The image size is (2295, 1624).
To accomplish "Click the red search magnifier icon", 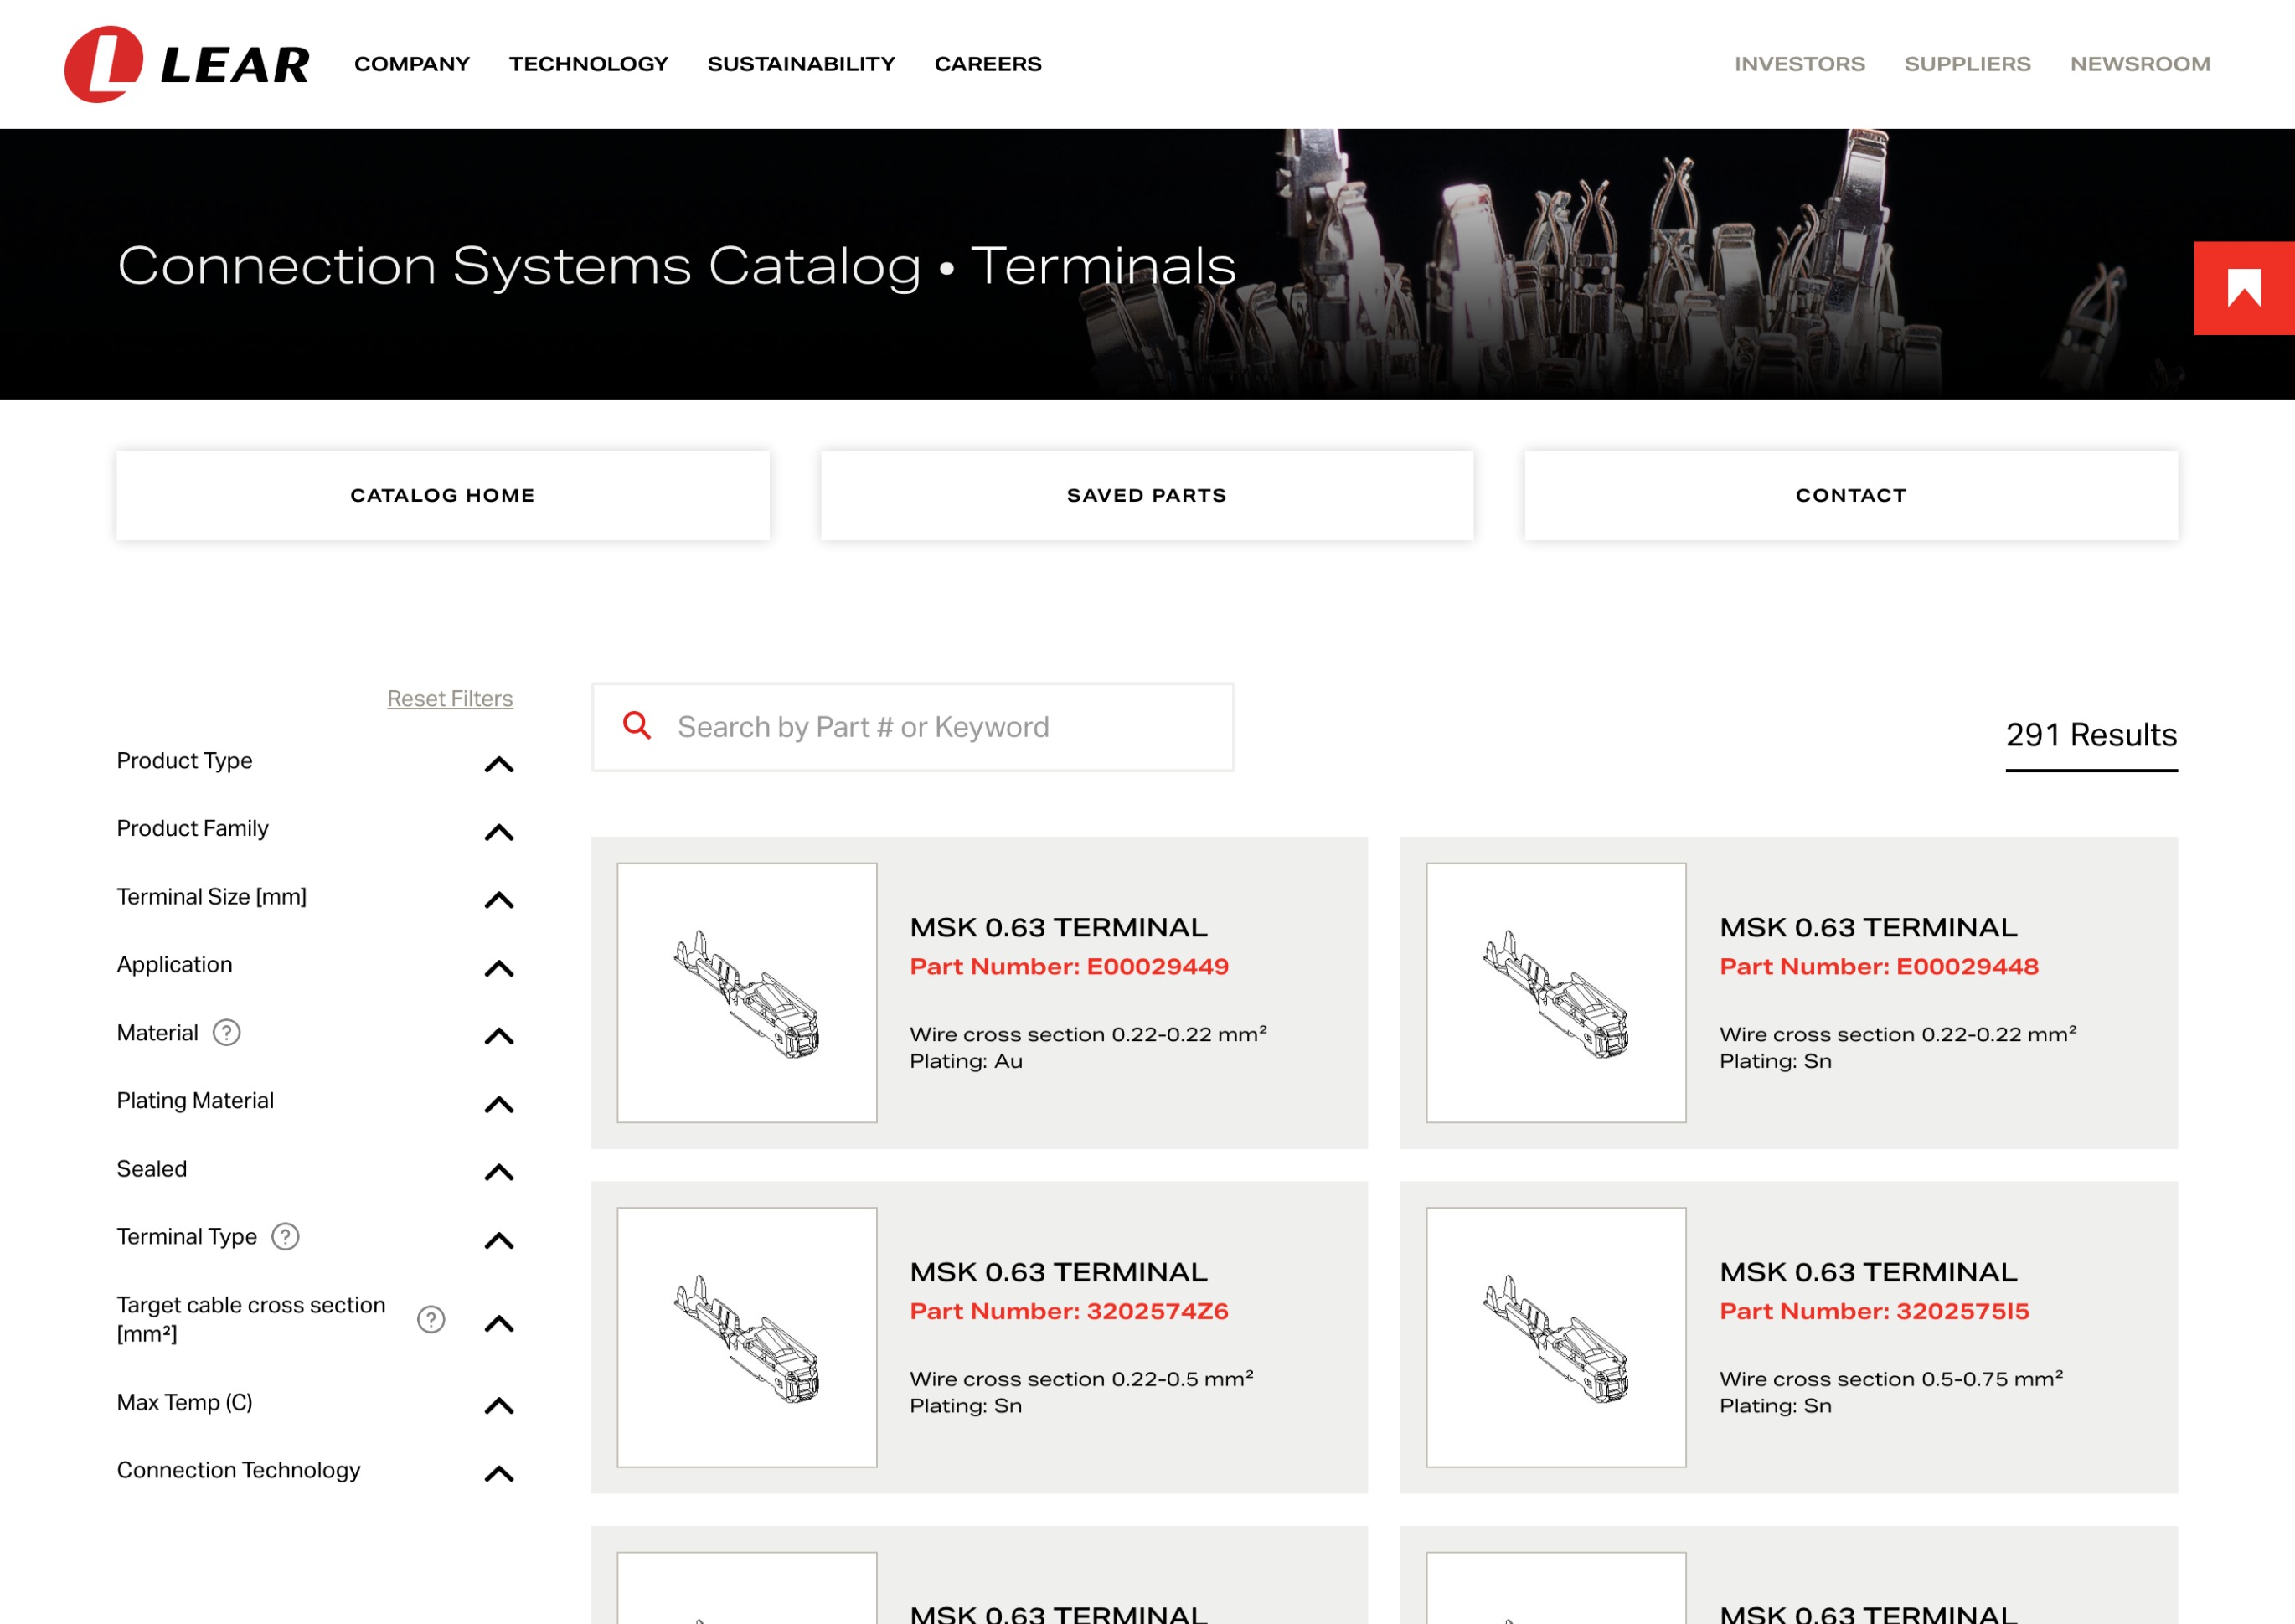I will (x=637, y=726).
